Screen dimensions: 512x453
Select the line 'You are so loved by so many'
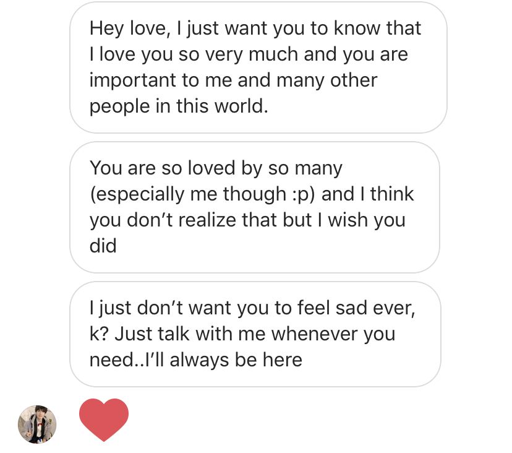coord(216,168)
